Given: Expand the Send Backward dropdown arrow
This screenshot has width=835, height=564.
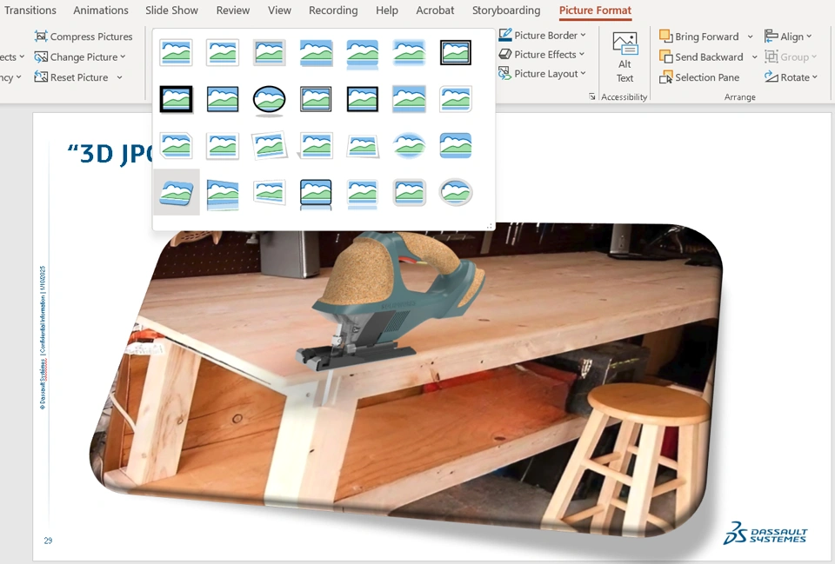Looking at the screenshot, I should coord(754,57).
